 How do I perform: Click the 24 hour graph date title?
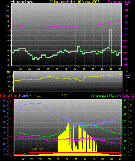74,2
